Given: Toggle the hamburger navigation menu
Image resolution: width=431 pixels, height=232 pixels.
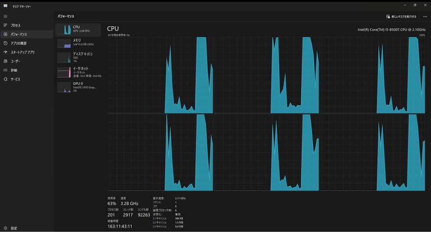Looking at the screenshot, I should click(6, 16).
